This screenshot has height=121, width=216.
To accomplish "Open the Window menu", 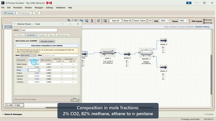I will [28, 8].
